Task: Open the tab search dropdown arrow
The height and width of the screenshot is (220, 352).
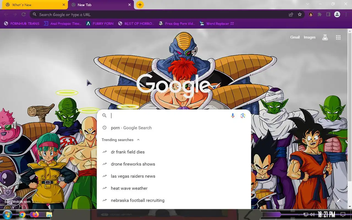Action: tap(308, 4)
